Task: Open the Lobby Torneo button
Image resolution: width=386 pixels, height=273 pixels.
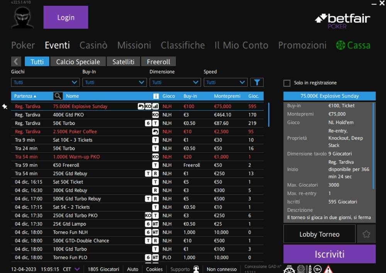Action: (319, 234)
